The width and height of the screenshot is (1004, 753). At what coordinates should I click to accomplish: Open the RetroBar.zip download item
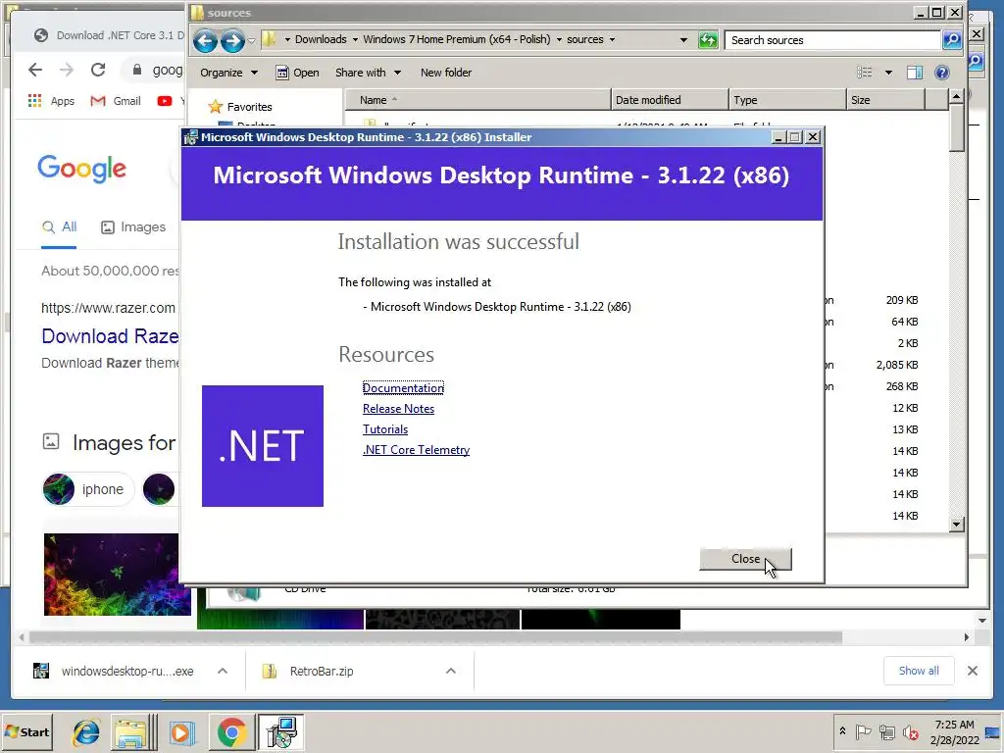pos(308,671)
